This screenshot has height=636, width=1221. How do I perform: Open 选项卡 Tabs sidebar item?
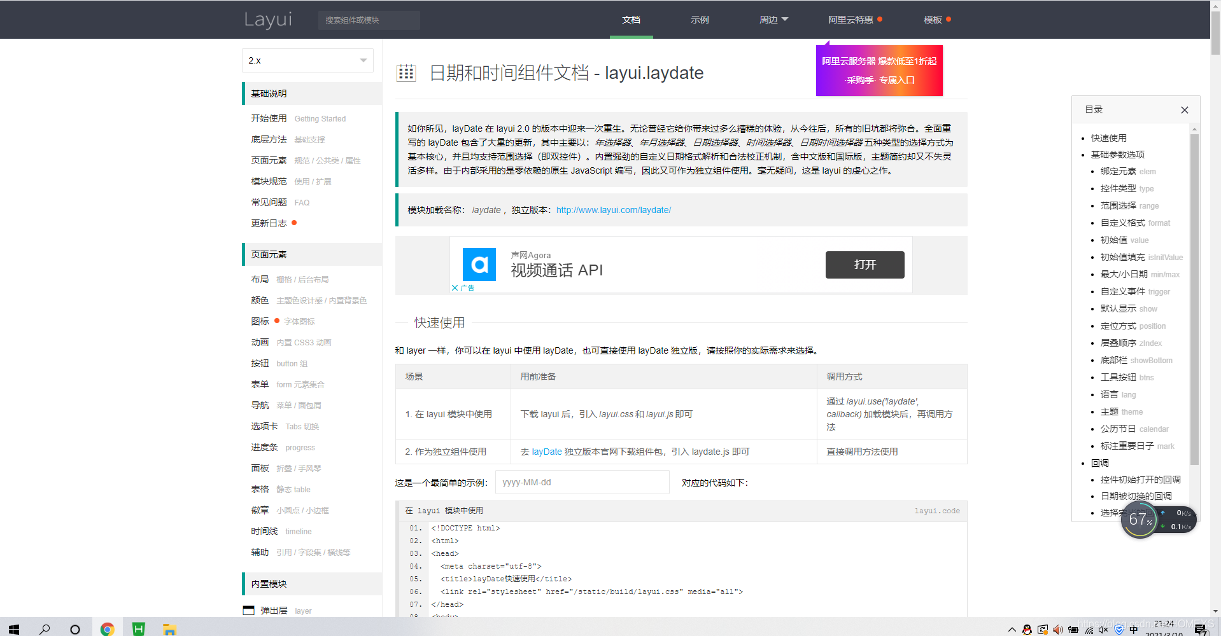coord(285,426)
